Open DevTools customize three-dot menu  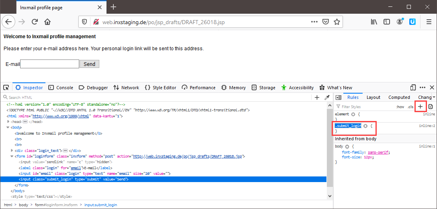click(423, 88)
